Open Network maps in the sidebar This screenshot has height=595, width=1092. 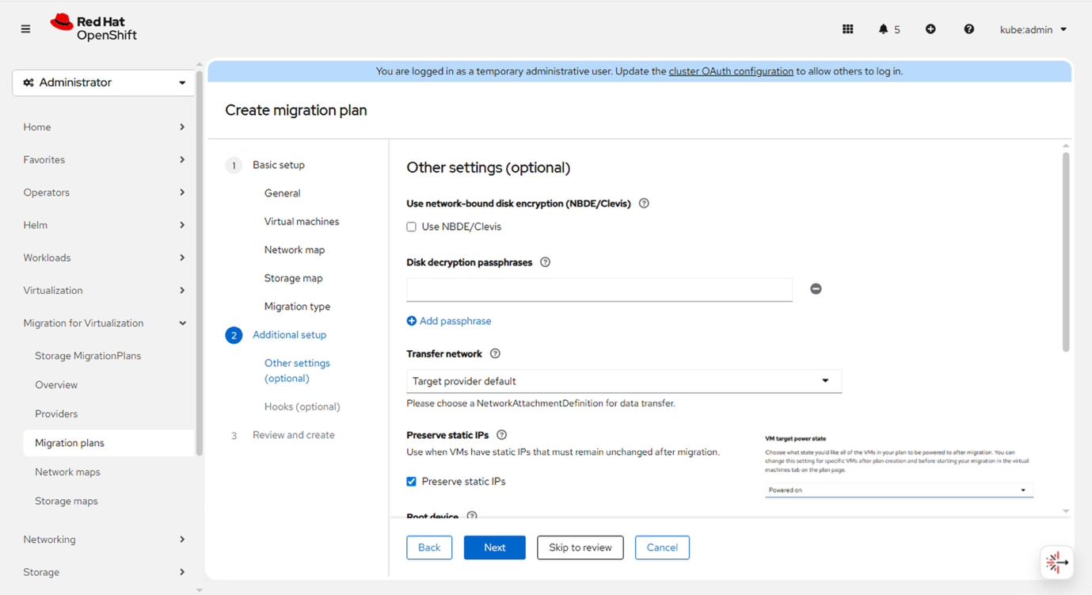click(x=67, y=472)
